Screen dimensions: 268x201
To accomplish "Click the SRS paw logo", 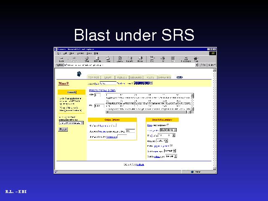I will 79,74.
